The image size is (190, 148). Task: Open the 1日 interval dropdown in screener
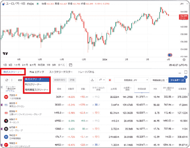click(x=102, y=80)
